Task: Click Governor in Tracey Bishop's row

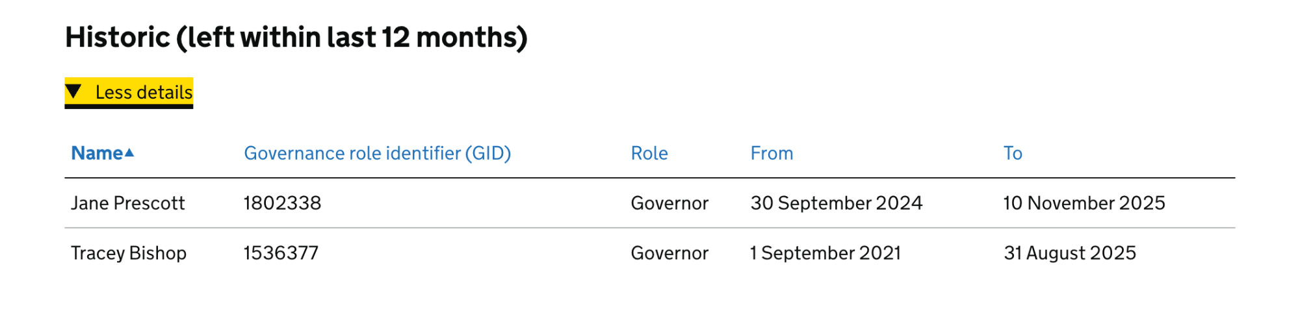Action: coord(669,253)
